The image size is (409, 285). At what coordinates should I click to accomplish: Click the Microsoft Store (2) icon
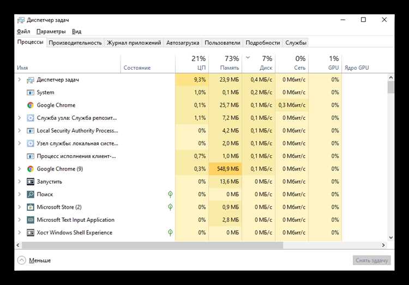point(30,207)
